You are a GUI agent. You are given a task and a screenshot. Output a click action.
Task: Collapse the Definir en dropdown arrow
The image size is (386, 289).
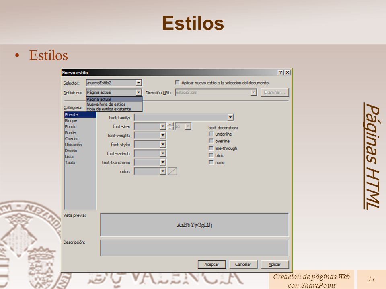click(x=139, y=92)
